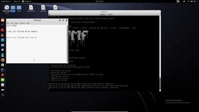The height and width of the screenshot is (112, 199).
Task: Click the line I WILL BE TESTING ON MY MOBILE
Action: click(x=22, y=32)
